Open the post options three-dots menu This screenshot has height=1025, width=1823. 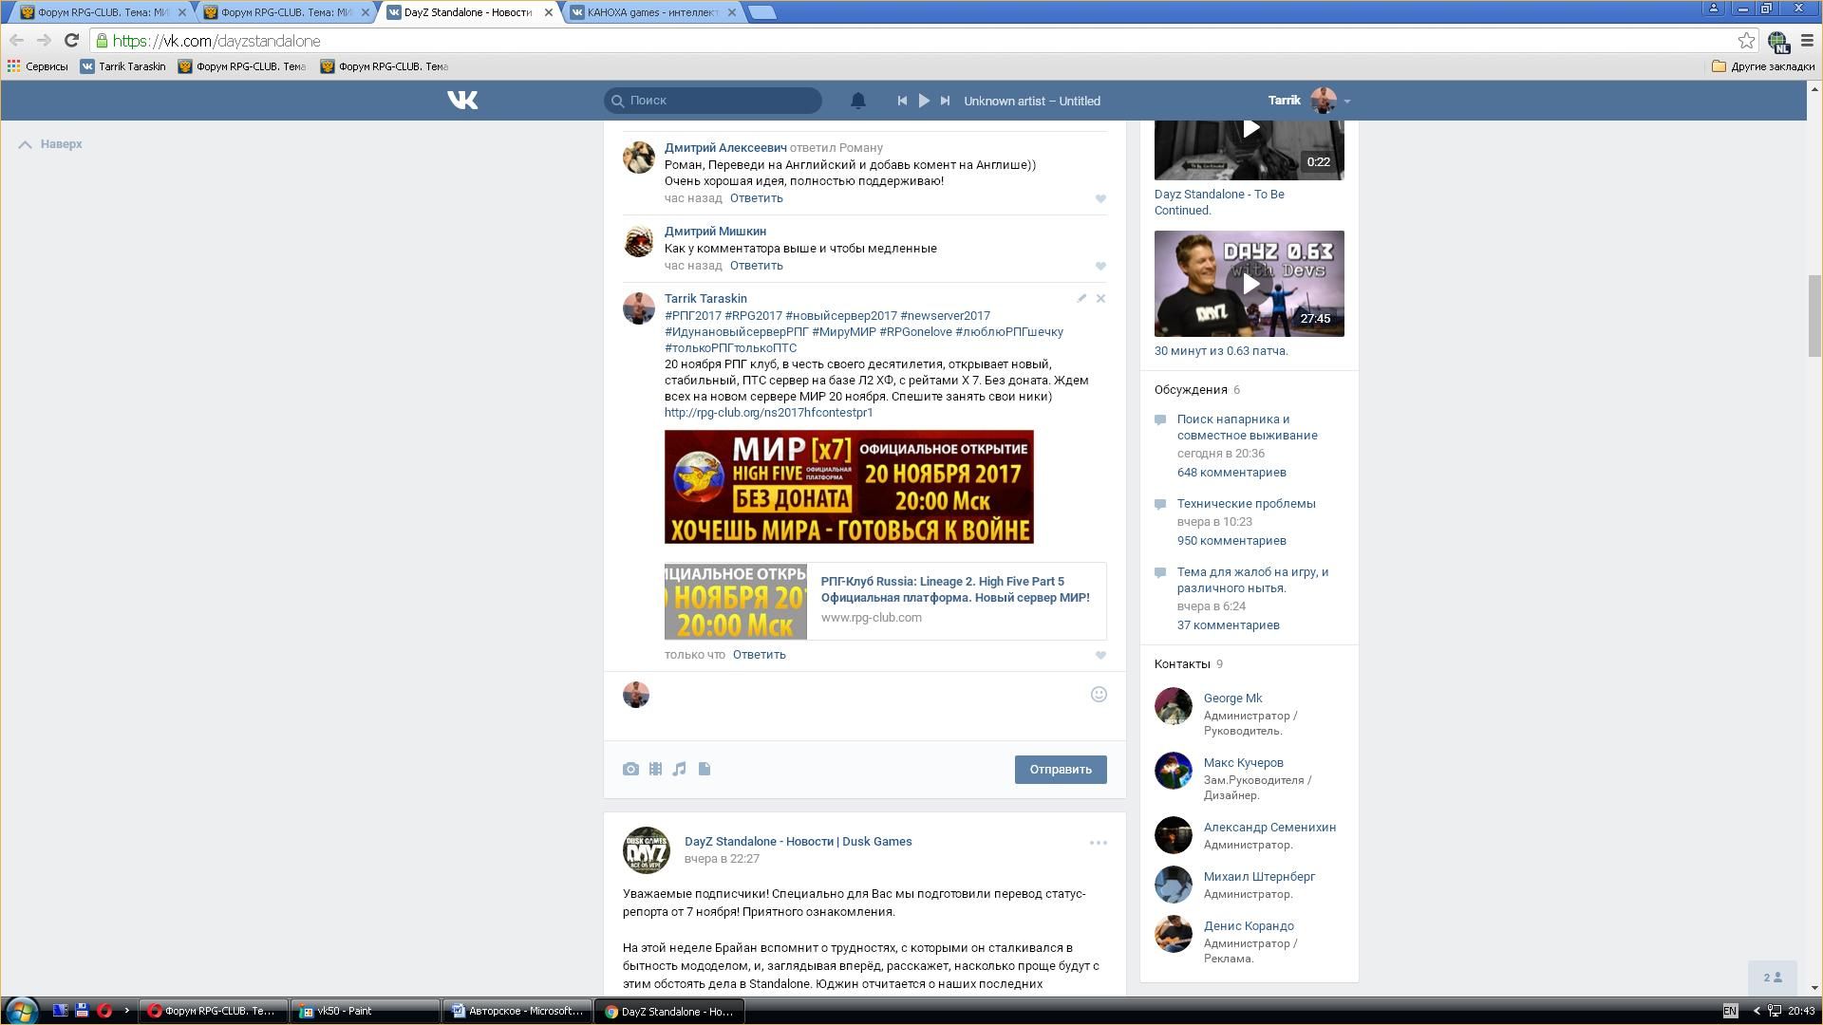1098,843
